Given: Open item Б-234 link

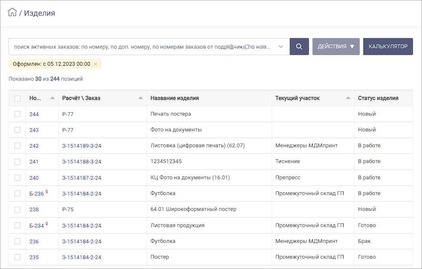Looking at the screenshot, I should [37, 225].
